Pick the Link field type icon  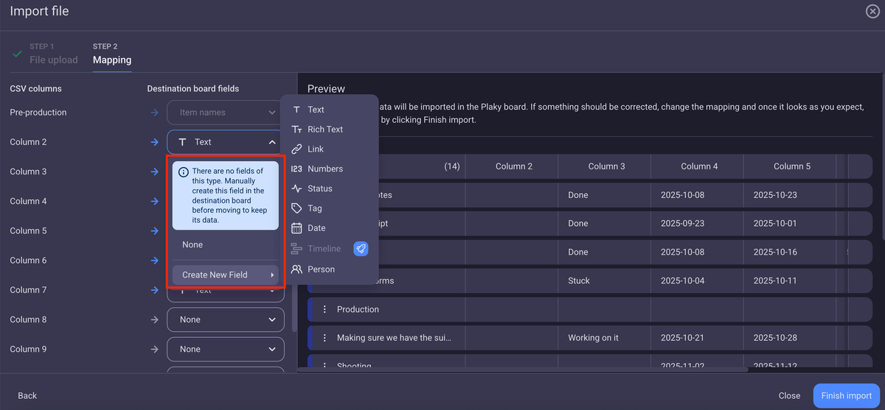(296, 149)
